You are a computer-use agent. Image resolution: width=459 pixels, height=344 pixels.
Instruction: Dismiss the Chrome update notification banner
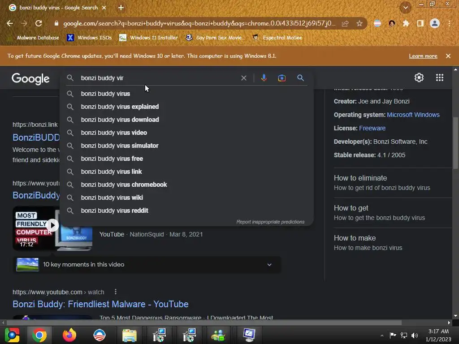coord(448,56)
